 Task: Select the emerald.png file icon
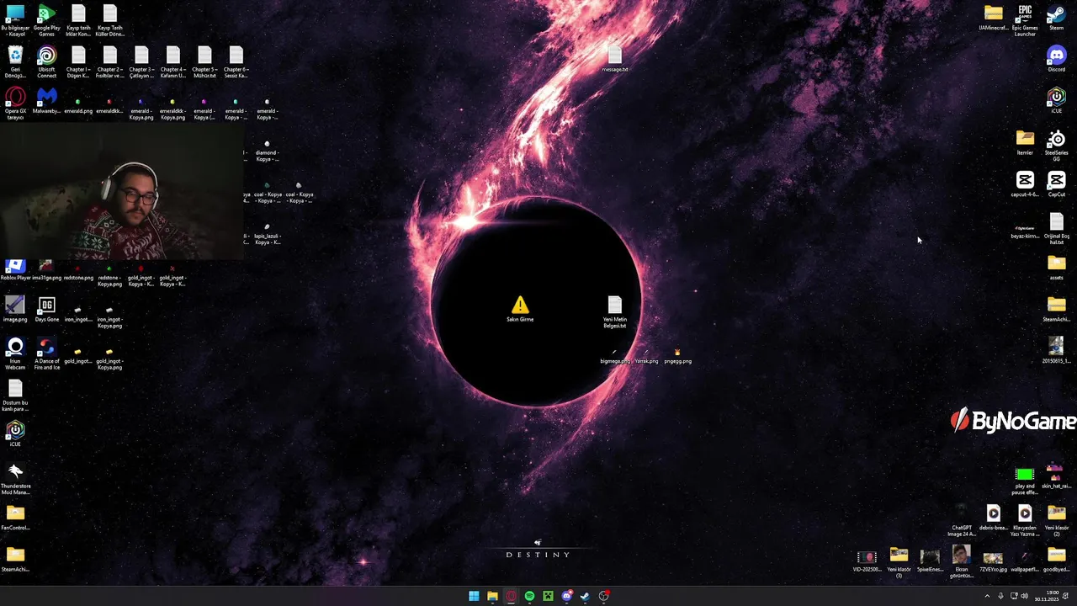pyautogui.click(x=78, y=105)
